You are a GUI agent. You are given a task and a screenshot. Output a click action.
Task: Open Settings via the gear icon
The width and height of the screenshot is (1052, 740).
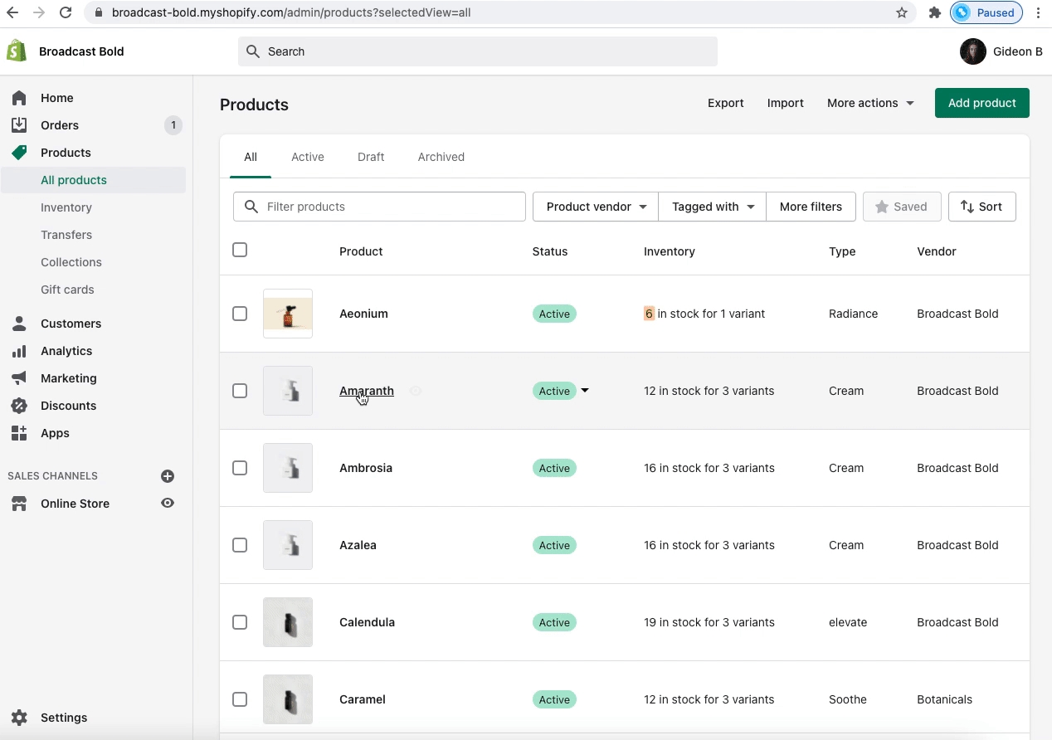(x=19, y=718)
